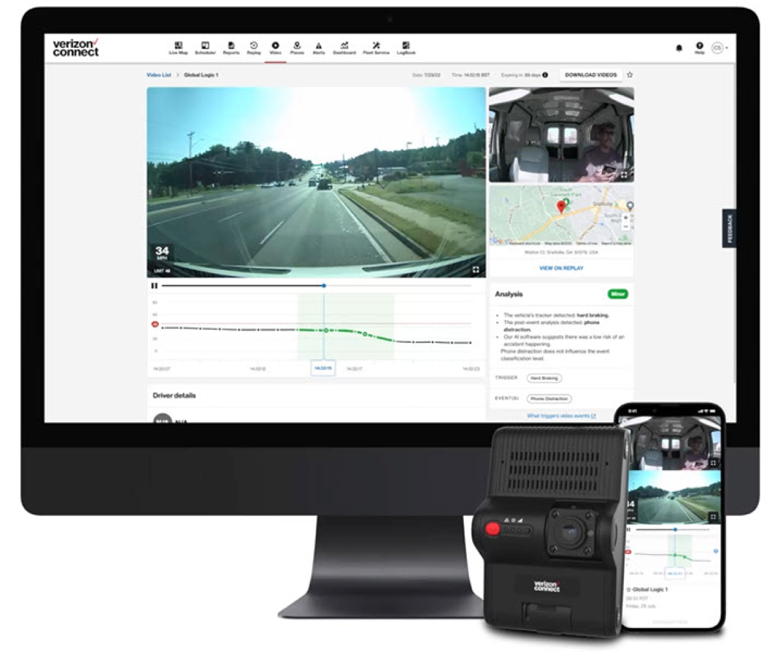The image size is (775, 665).
Task: Click the driver-facing camera video
Action: (x=561, y=134)
